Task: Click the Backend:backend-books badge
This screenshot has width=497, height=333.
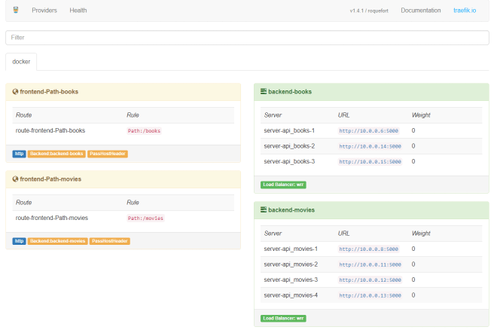Action: pos(56,154)
